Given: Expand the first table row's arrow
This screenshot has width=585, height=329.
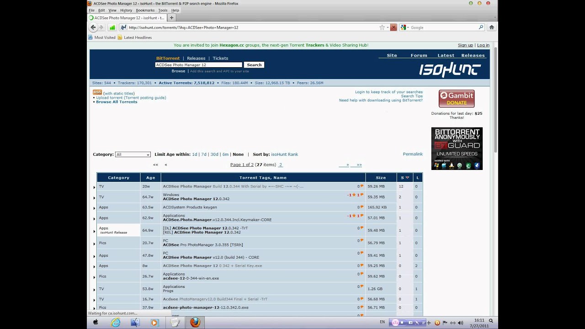Looking at the screenshot, I should 95,187.
